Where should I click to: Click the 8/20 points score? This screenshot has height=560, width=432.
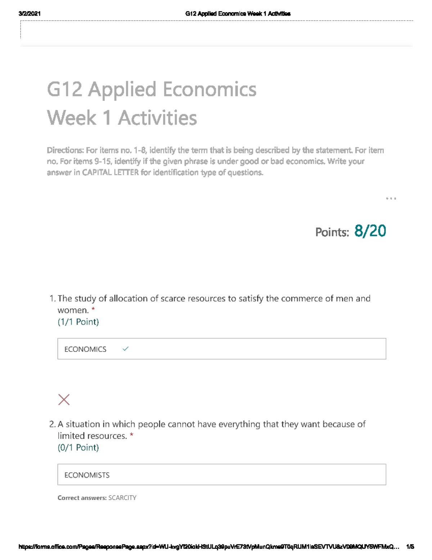(370, 231)
